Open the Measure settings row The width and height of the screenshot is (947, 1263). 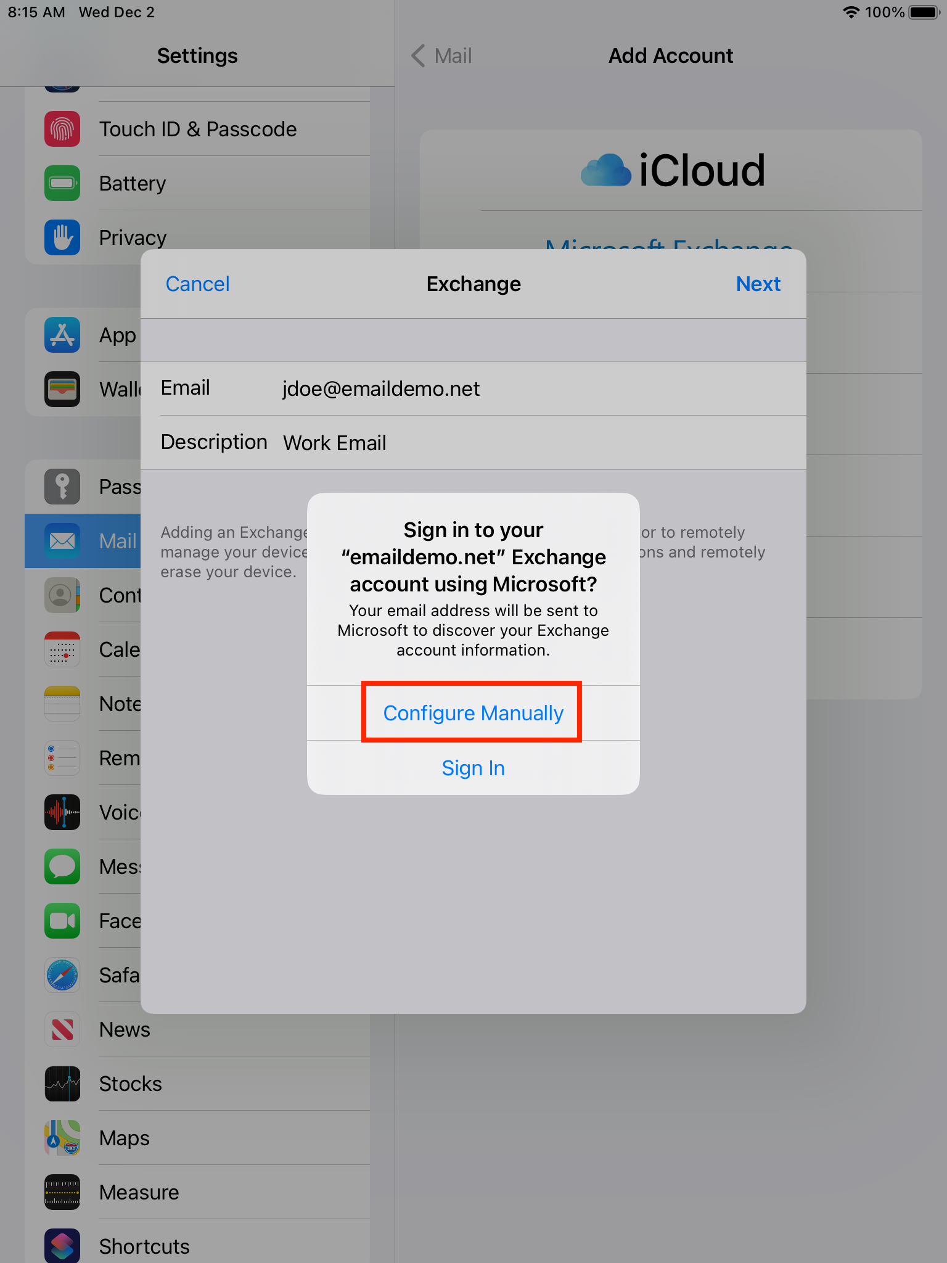coord(197,1192)
